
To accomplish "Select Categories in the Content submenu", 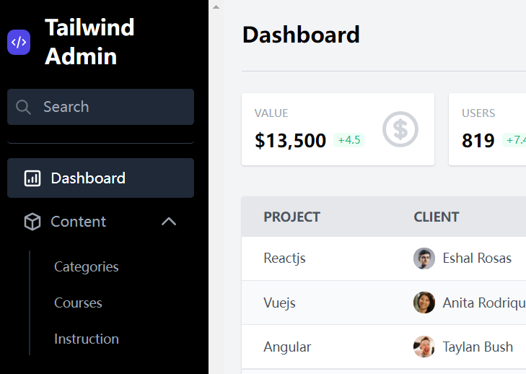I will point(87,266).
